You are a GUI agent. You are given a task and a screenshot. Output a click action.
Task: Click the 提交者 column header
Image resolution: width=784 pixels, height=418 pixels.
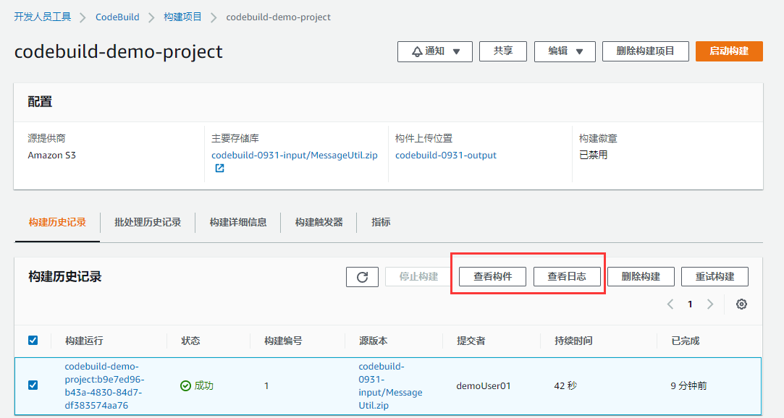(x=471, y=341)
